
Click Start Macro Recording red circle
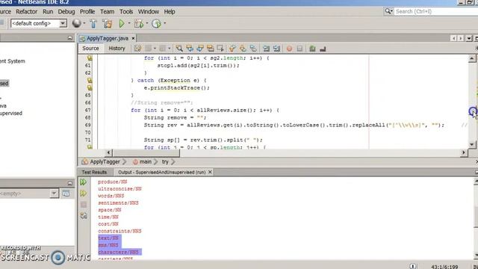289,49
